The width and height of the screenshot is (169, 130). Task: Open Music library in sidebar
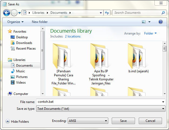pyautogui.click(x=21, y=71)
